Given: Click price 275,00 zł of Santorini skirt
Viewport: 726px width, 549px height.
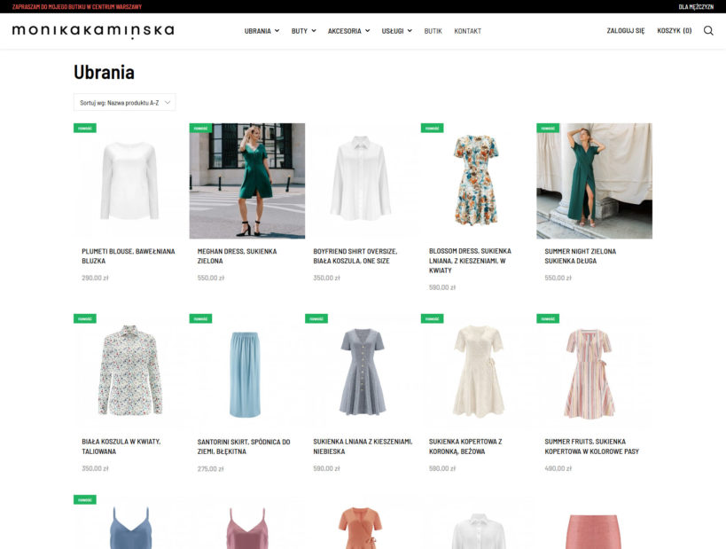Looking at the screenshot, I should [x=211, y=469].
